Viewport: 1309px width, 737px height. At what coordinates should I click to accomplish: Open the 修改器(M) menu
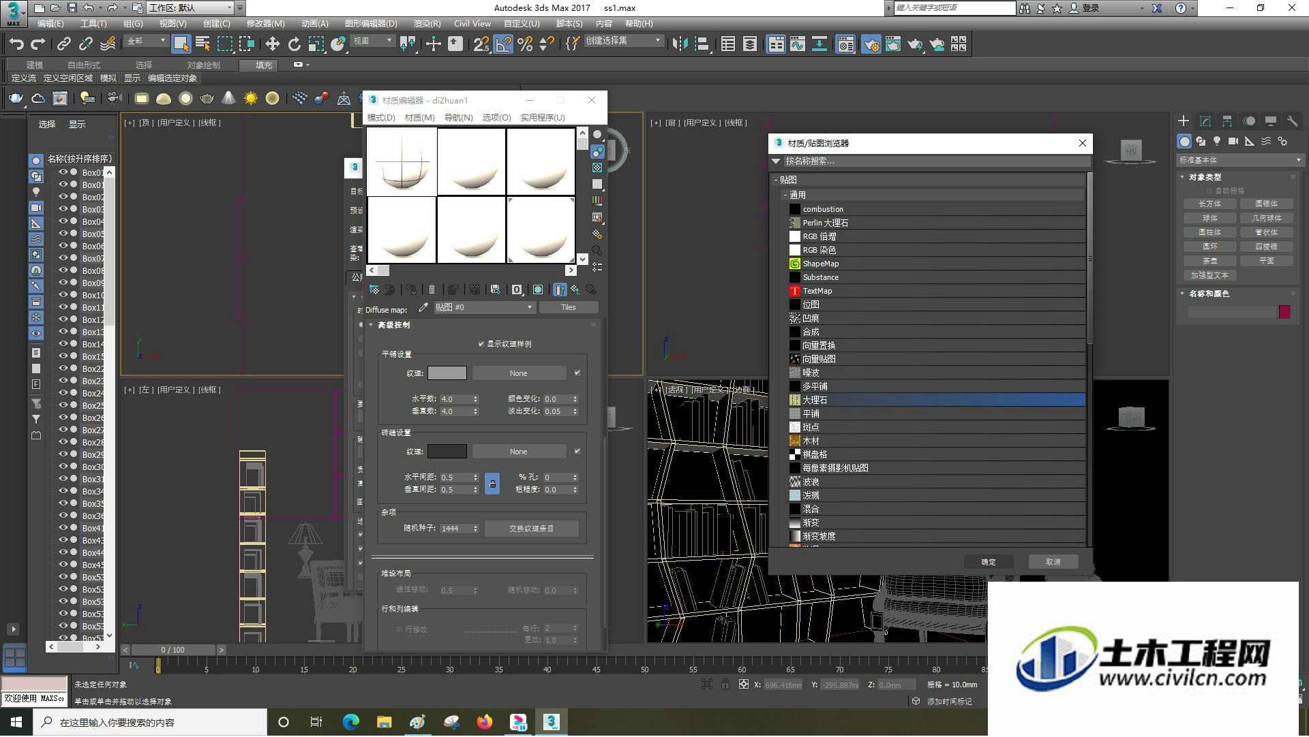coord(265,23)
